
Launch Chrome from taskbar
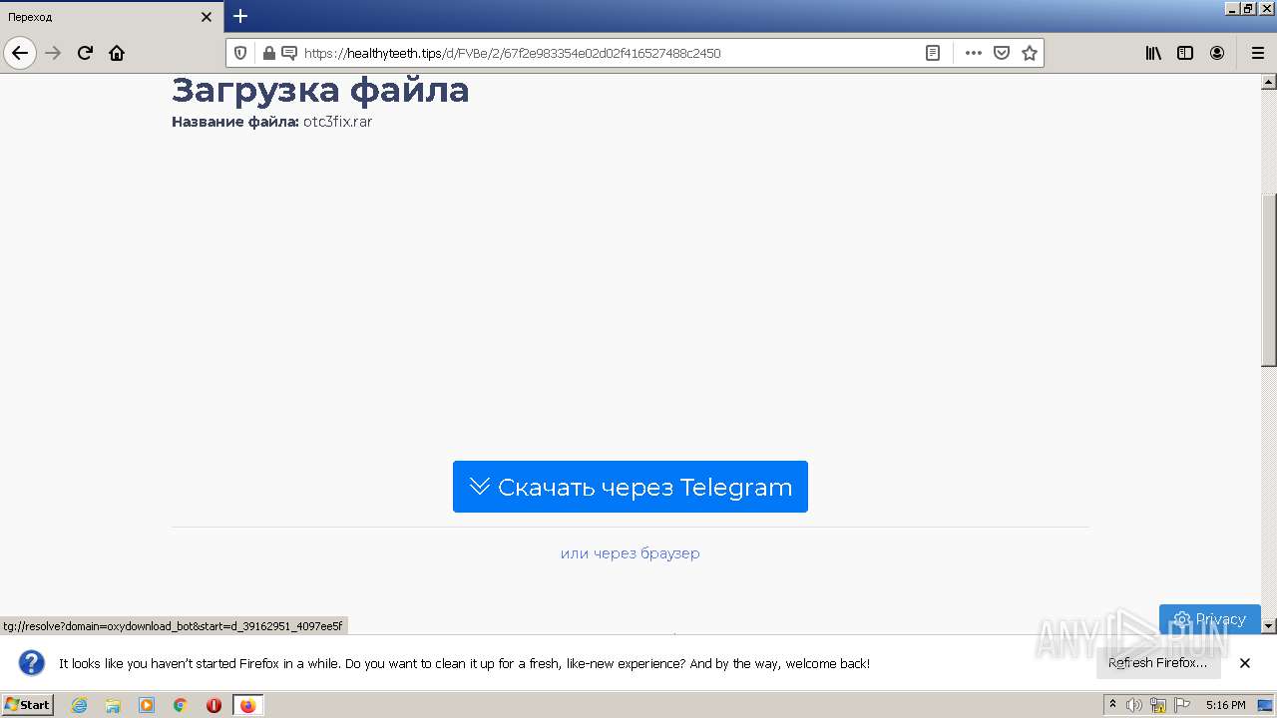[x=181, y=705]
